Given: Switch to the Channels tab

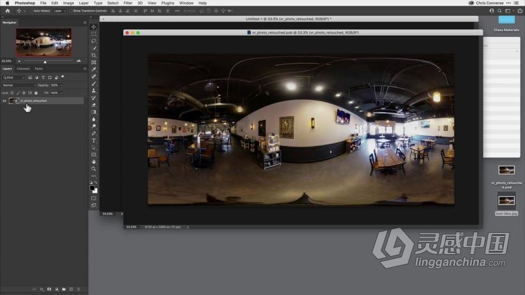Looking at the screenshot, I should pos(23,69).
